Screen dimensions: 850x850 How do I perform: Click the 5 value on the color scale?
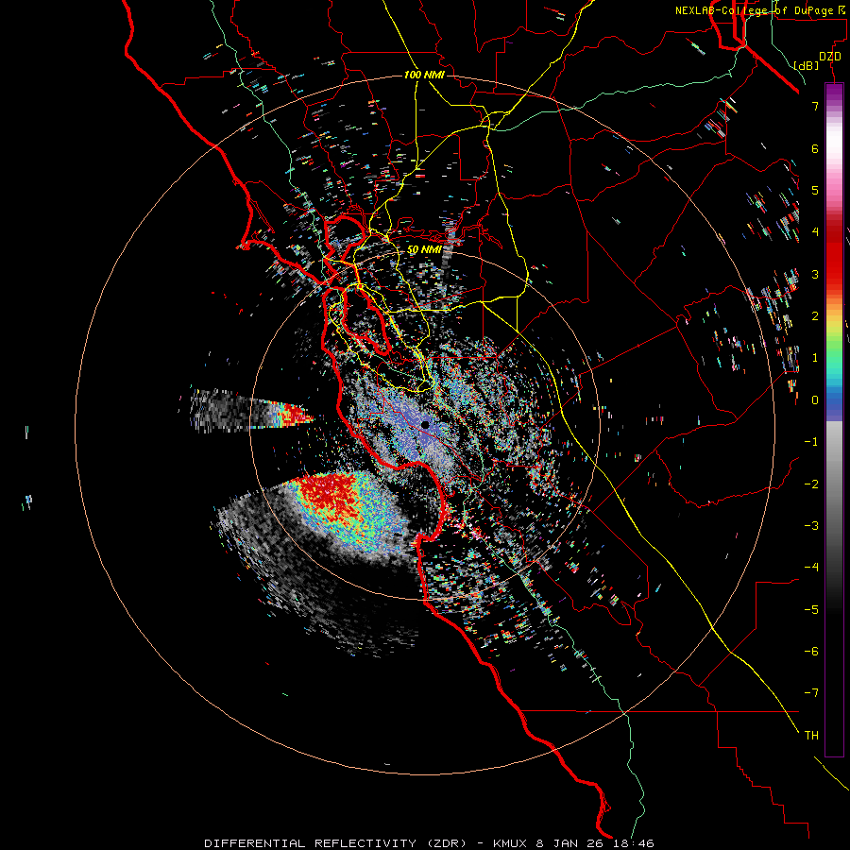815,190
